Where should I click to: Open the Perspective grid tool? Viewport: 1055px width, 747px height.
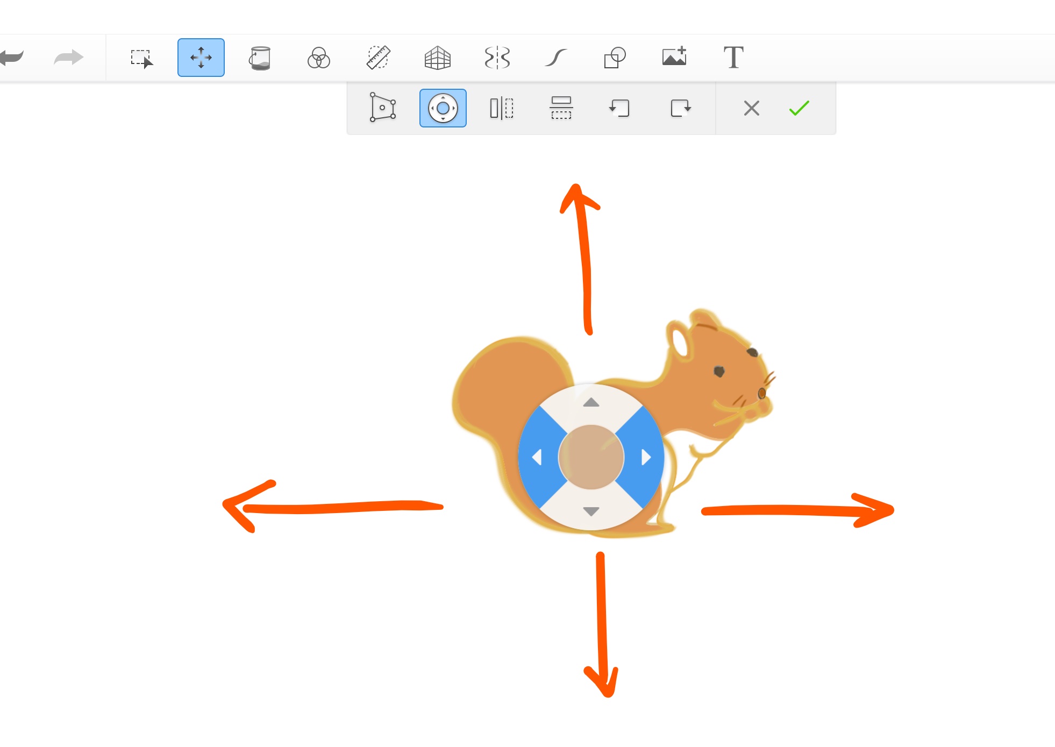pos(438,58)
